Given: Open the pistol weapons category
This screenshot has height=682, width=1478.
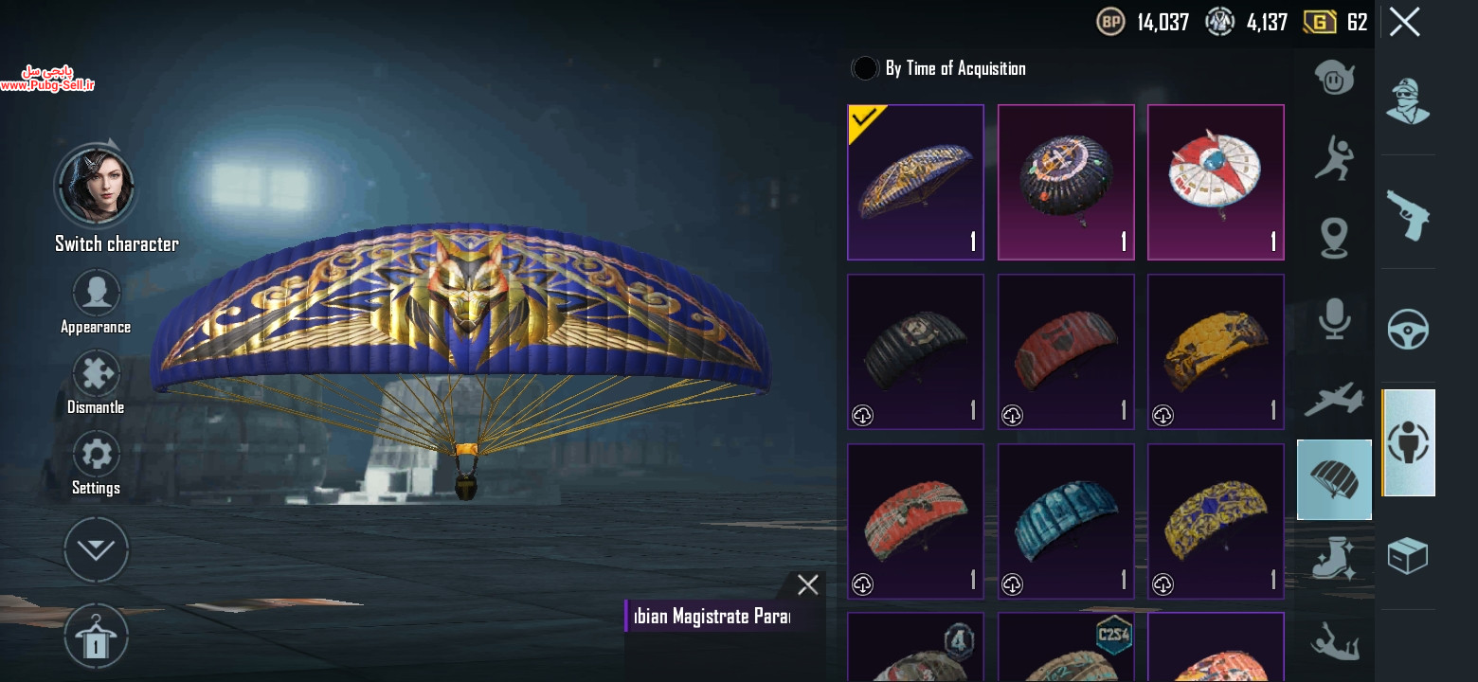Looking at the screenshot, I should [x=1407, y=214].
